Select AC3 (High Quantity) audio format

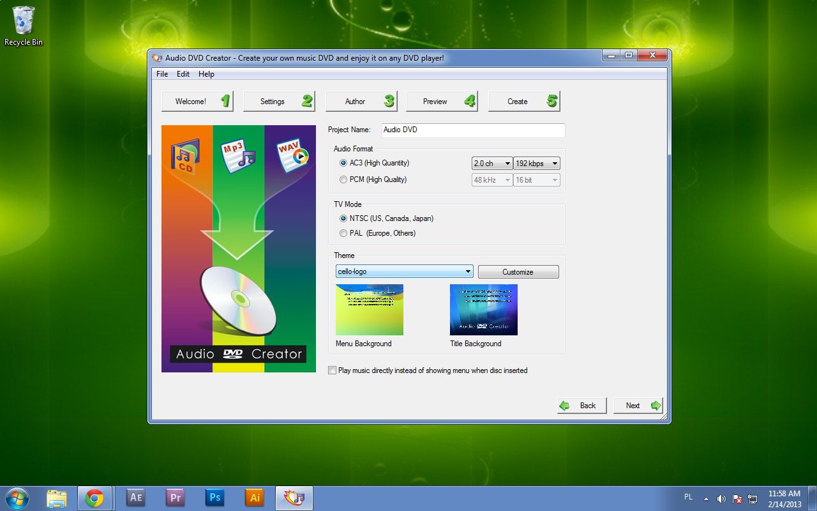point(375,164)
